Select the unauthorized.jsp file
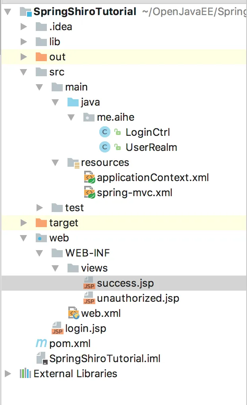The width and height of the screenshot is (247, 405). pos(138,298)
